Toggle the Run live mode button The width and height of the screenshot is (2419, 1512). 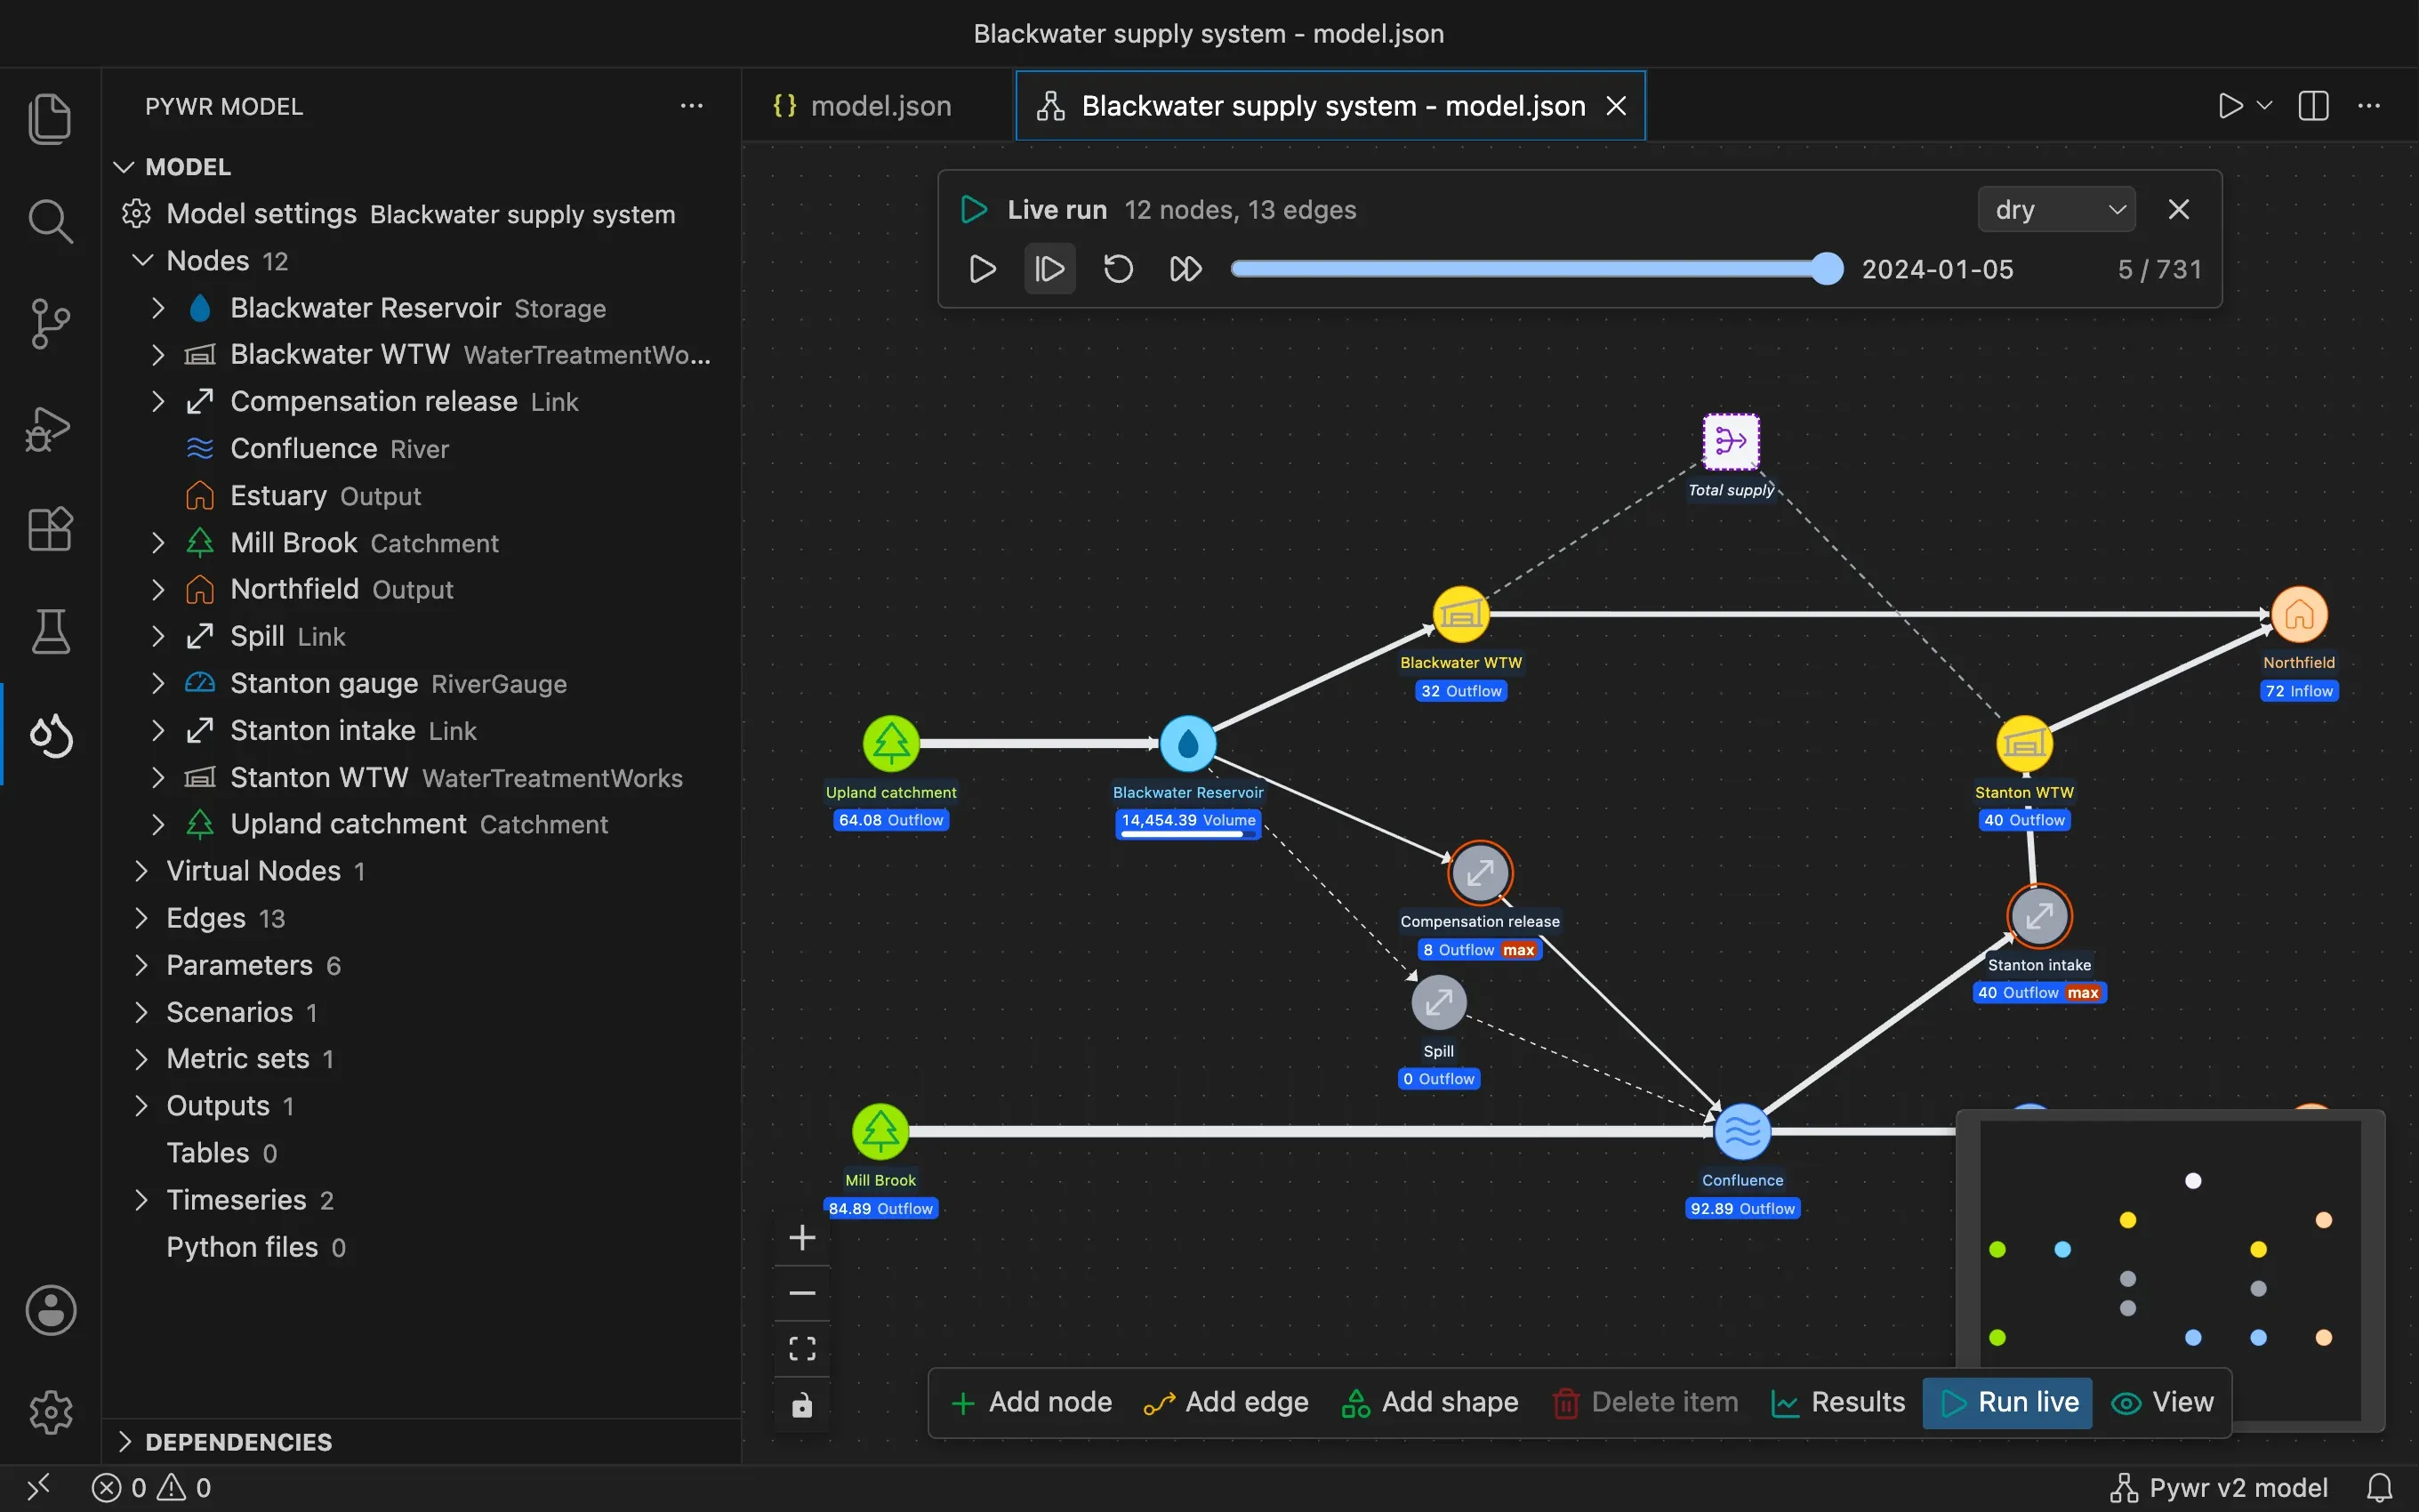click(x=2007, y=1402)
